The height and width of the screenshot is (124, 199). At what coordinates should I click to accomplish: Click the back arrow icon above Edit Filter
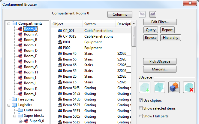(152, 14)
